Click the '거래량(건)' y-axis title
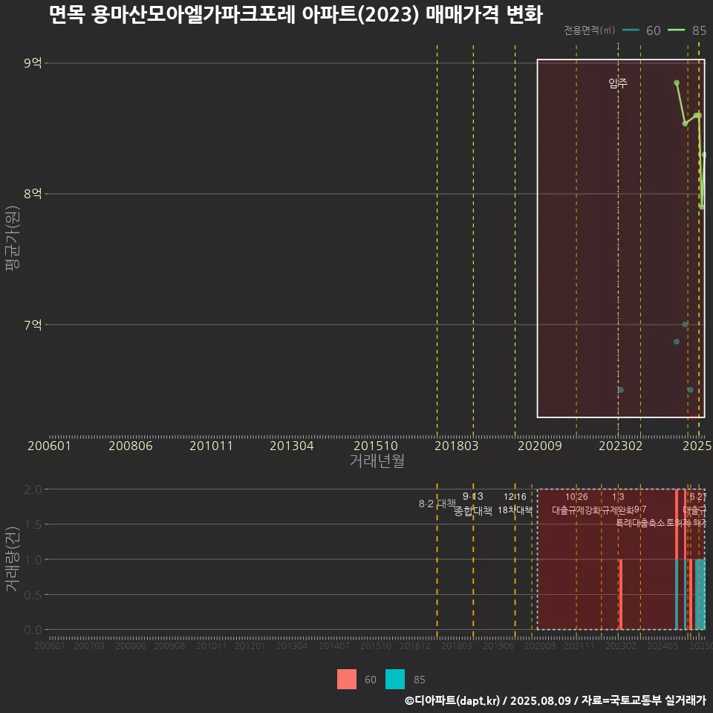713x713 pixels. [x=13, y=559]
